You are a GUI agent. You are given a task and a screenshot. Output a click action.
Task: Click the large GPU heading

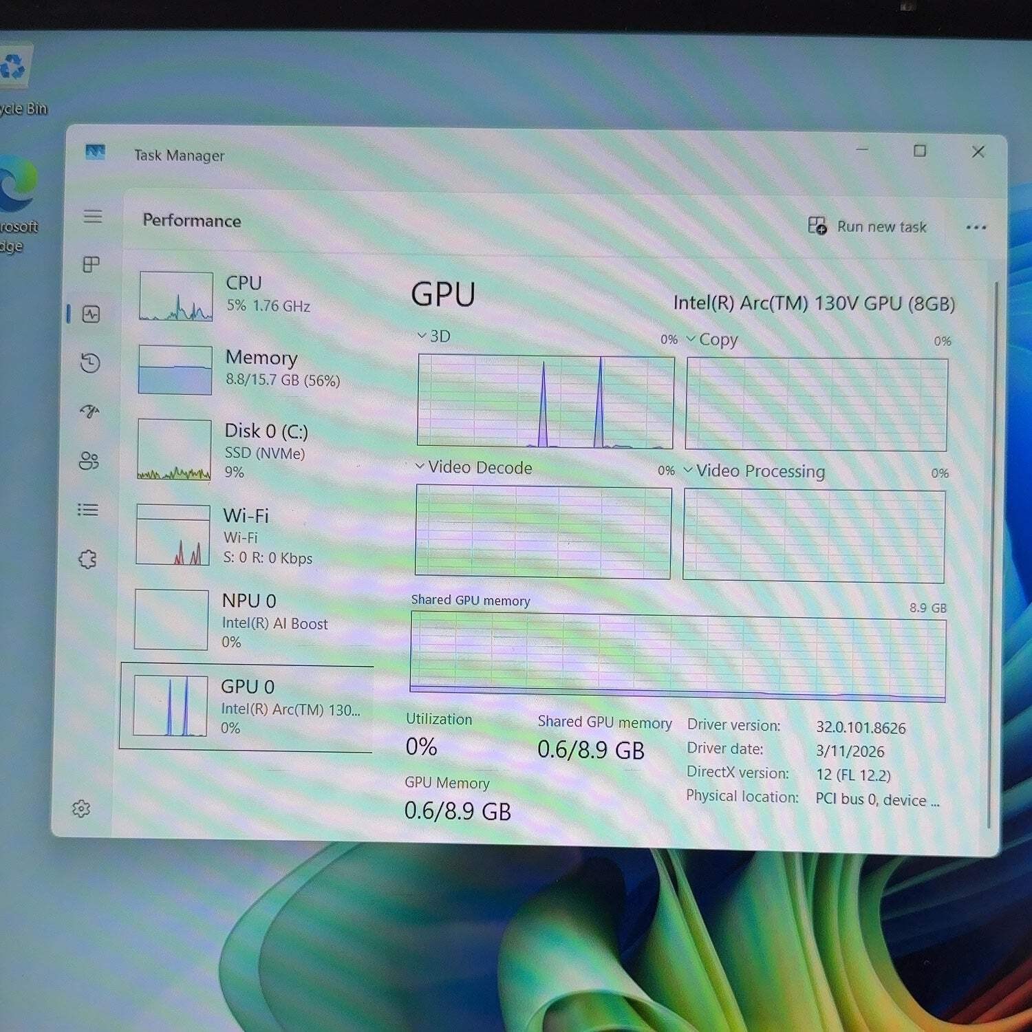tap(443, 294)
